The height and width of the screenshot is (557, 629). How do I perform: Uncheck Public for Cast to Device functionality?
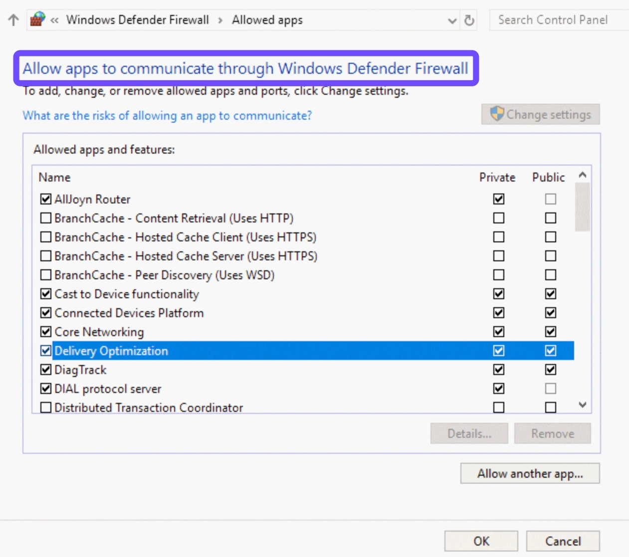click(550, 294)
